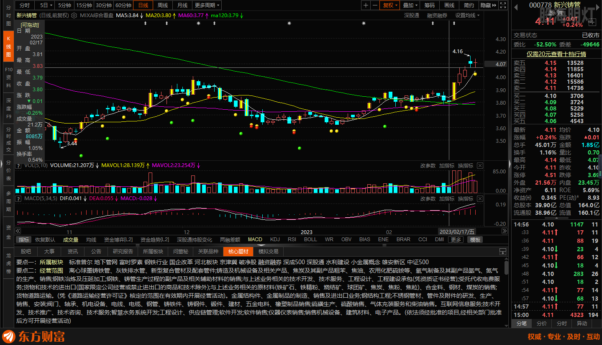Open MA settings gear next to 新兴铸管
Viewport: 602px width, 345px height.
pos(74,15)
